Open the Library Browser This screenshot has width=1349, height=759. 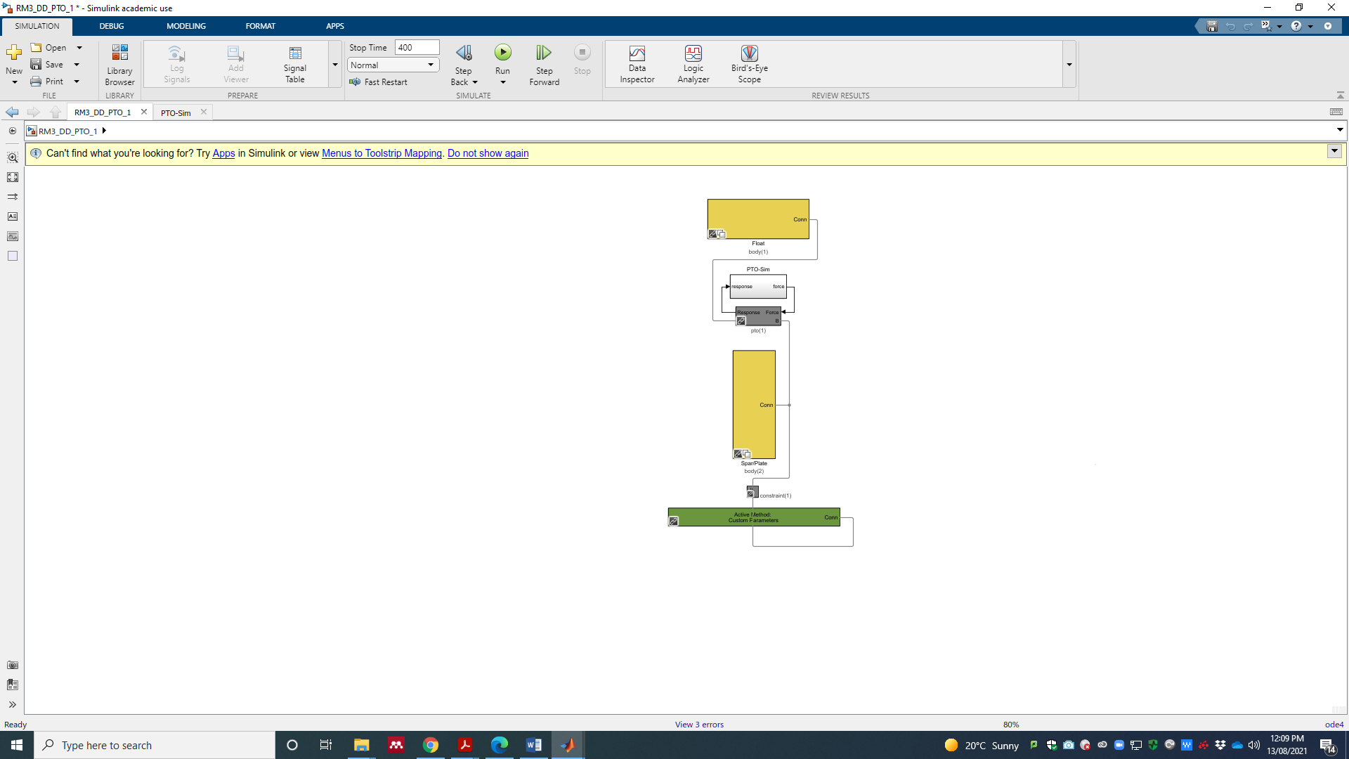(119, 63)
